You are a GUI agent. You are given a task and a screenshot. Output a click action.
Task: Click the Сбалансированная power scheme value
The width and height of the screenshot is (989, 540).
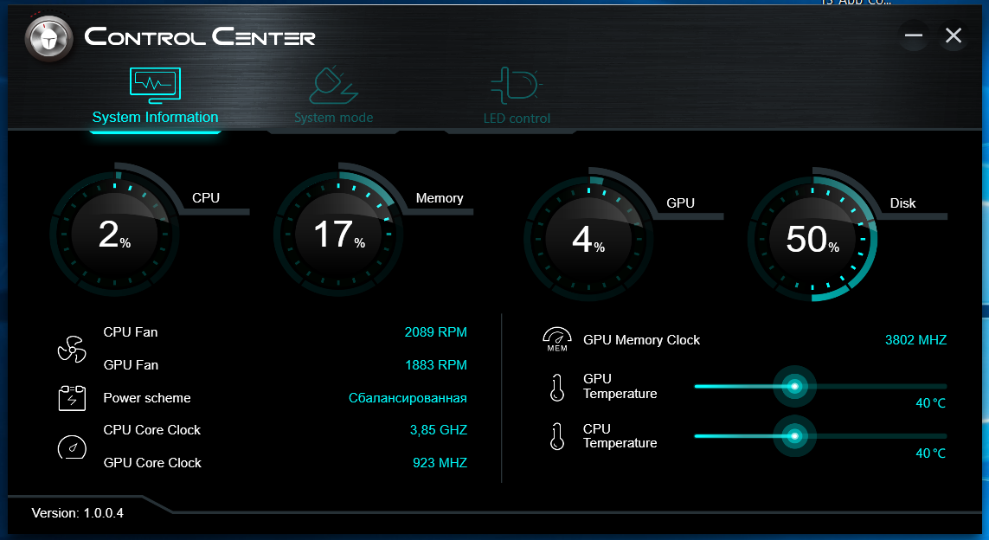(x=408, y=398)
